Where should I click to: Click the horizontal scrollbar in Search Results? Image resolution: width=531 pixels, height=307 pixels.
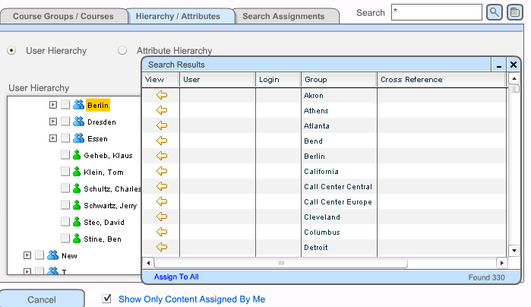coord(281,263)
